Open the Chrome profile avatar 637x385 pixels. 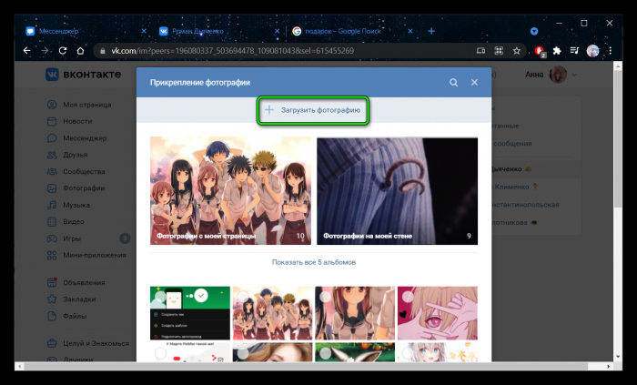pos(592,51)
